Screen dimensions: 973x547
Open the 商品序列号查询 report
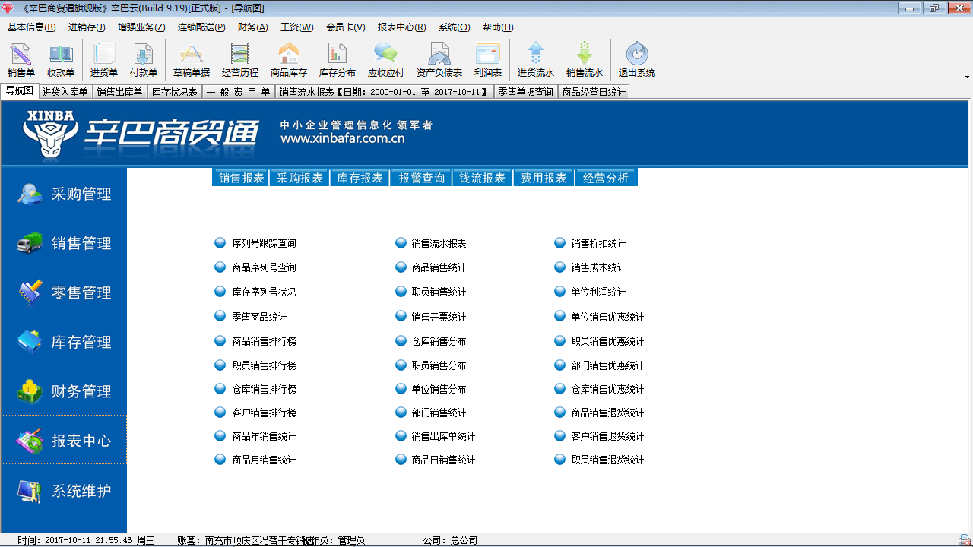point(264,268)
